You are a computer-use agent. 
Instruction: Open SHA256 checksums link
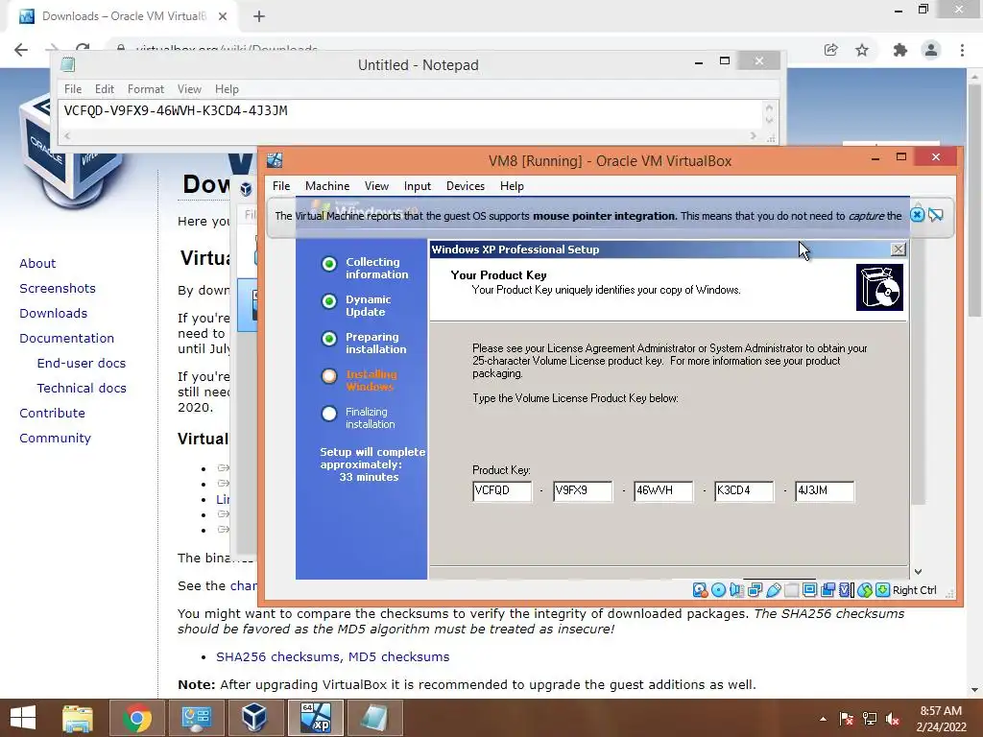pyautogui.click(x=277, y=656)
